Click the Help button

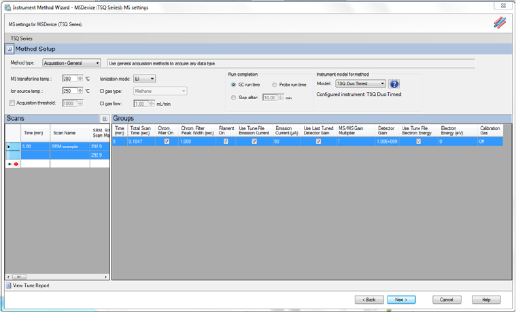point(486,300)
